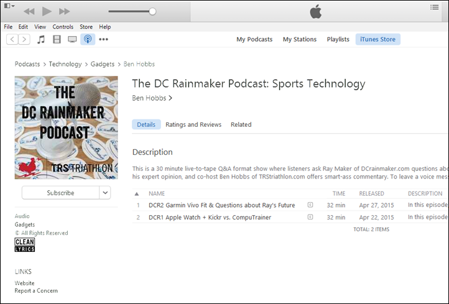Show more media types ellipsis

coord(103,39)
